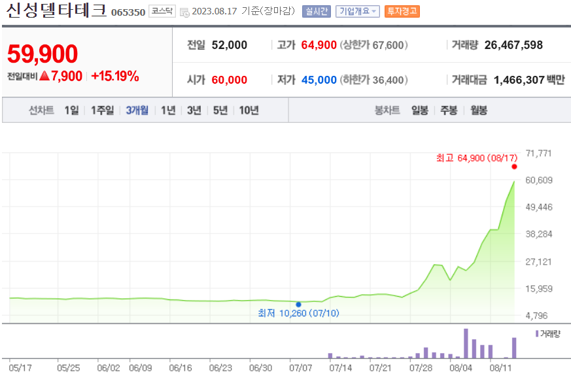This screenshot has width=571, height=387.
Task: Click the tallest volume bar at 08/04
Action: [466, 344]
